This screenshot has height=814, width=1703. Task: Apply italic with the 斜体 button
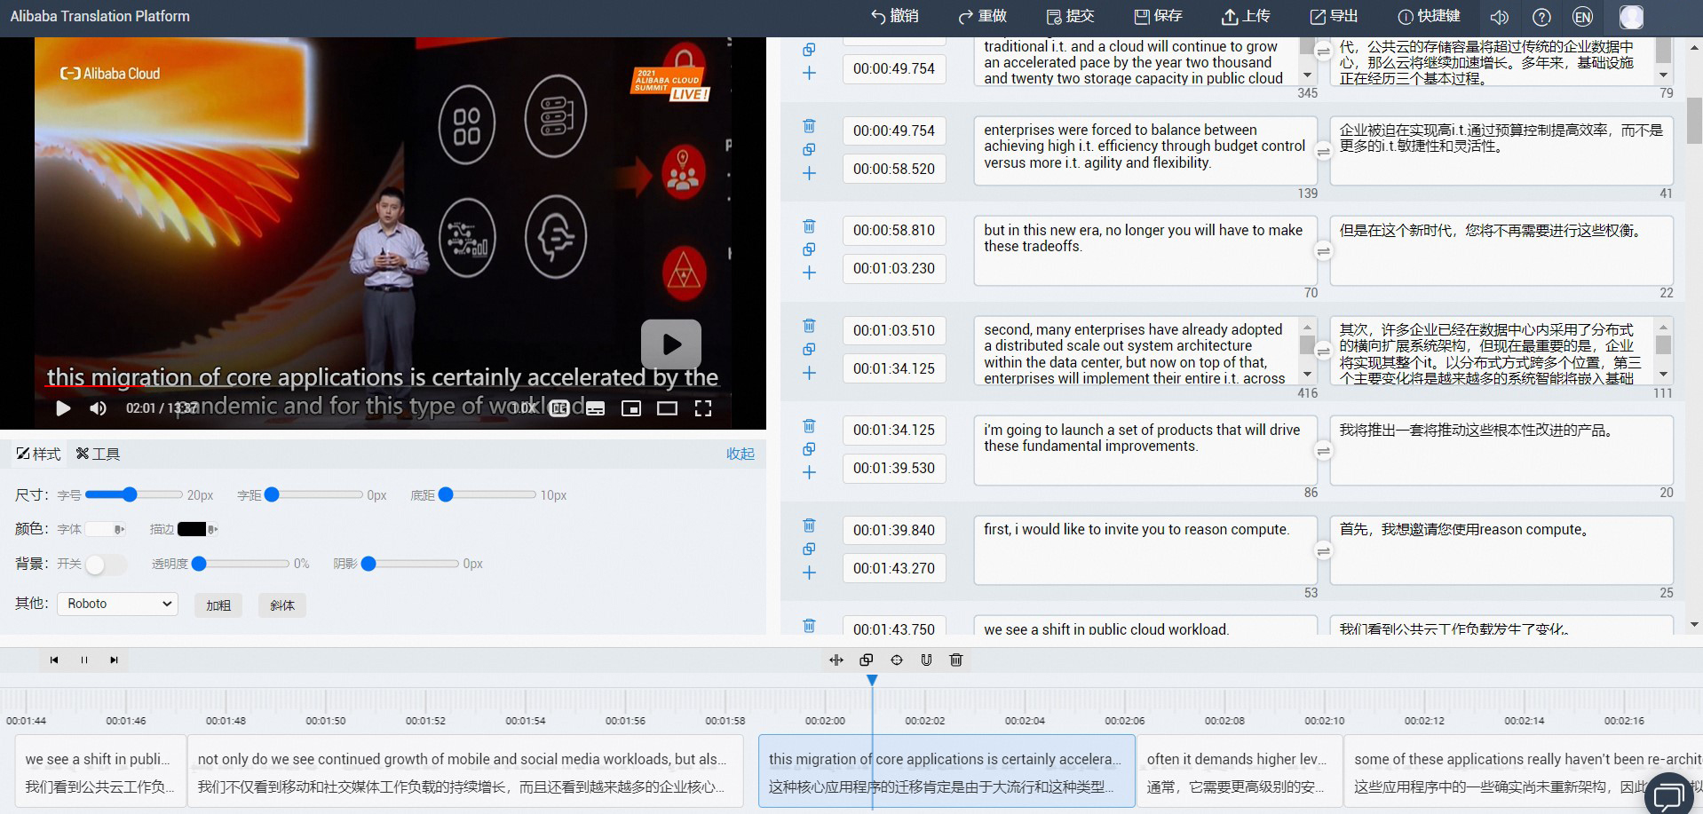pos(282,605)
